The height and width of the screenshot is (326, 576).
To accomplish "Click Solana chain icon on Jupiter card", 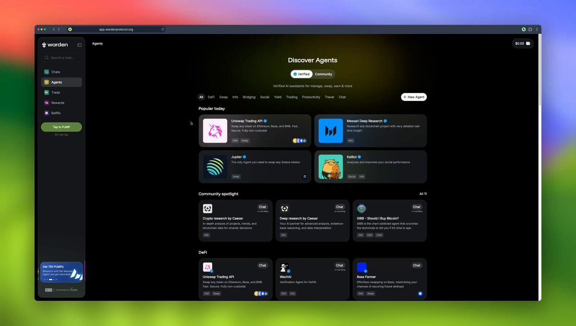I will [304, 177].
